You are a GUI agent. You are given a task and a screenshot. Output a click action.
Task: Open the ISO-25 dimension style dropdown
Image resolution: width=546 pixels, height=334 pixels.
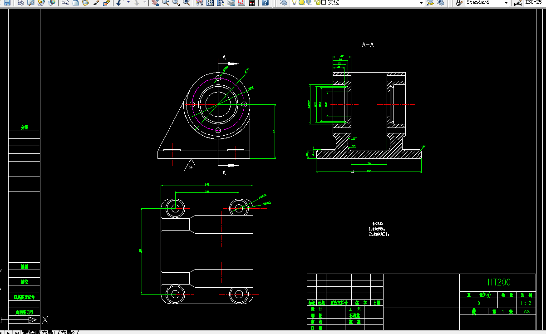click(535, 3)
